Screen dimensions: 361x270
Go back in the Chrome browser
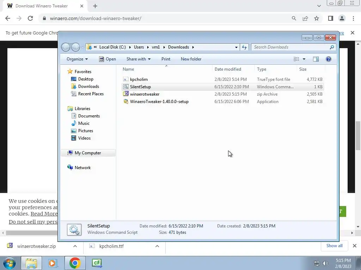coord(8,18)
